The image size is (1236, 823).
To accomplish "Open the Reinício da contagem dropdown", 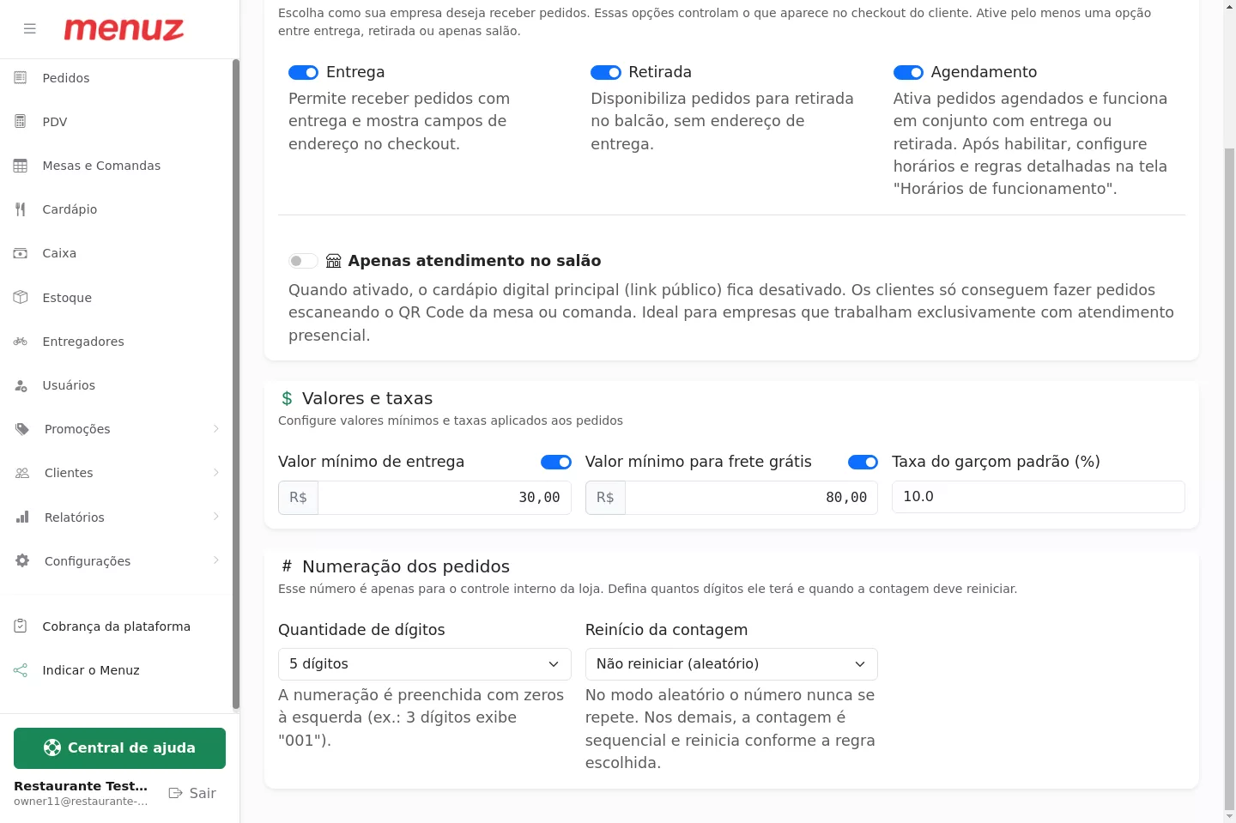I will click(x=731, y=664).
